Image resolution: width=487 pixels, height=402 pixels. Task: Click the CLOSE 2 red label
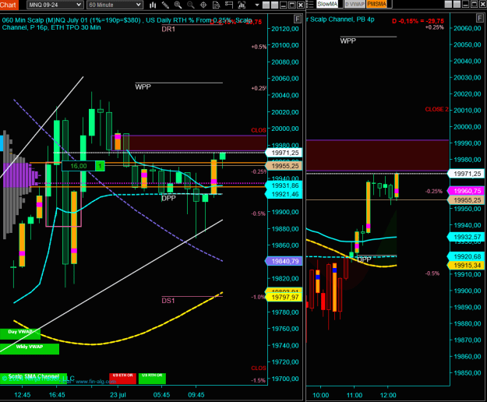[436, 109]
